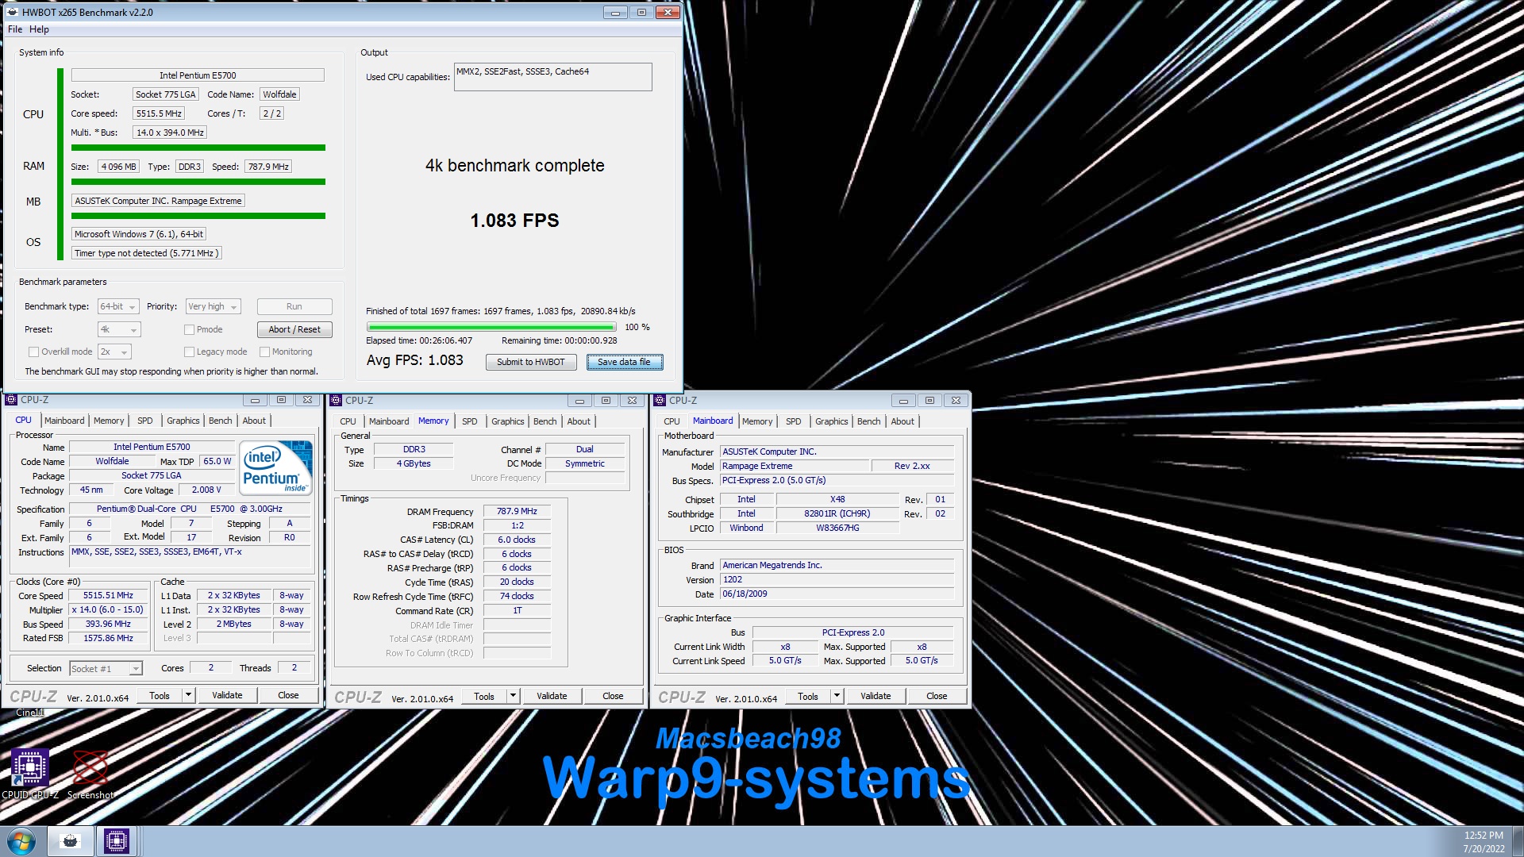The height and width of the screenshot is (857, 1524).
Task: Click the first CPU-Z window title icon
Action: (11, 400)
